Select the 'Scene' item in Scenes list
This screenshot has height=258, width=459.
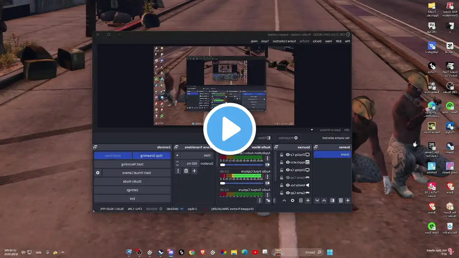(x=332, y=154)
